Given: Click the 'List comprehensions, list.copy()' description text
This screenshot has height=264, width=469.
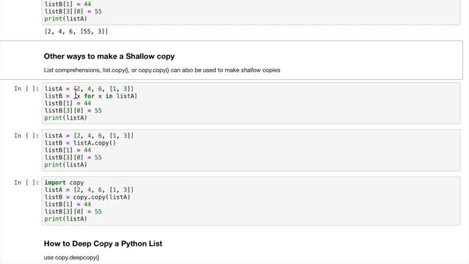Looking at the screenshot, I should click(162, 70).
